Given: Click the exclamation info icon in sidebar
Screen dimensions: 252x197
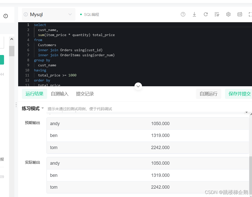Looking at the screenshot, I should (x=6, y=16).
